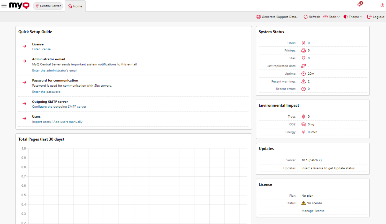The width and height of the screenshot is (386, 224).
Task: Open Manage license link
Action: [313, 211]
